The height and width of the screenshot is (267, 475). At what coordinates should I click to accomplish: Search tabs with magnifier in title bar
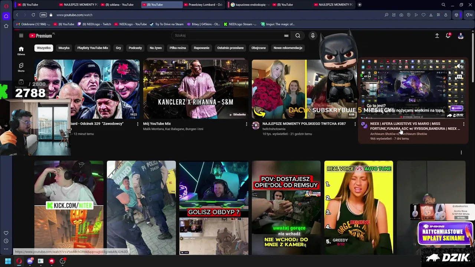[443, 4]
